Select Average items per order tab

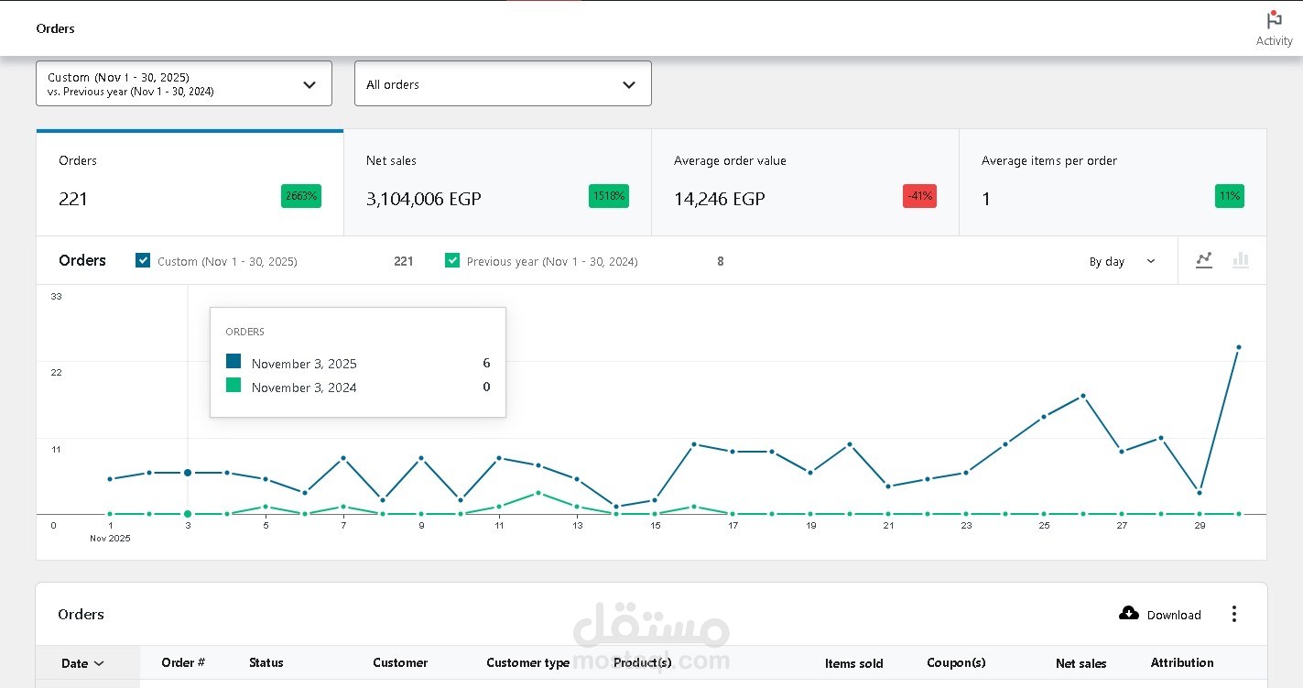click(1113, 182)
